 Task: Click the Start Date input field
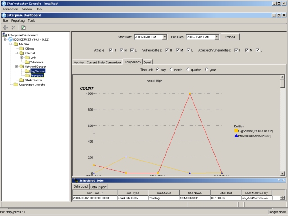pos(148,37)
